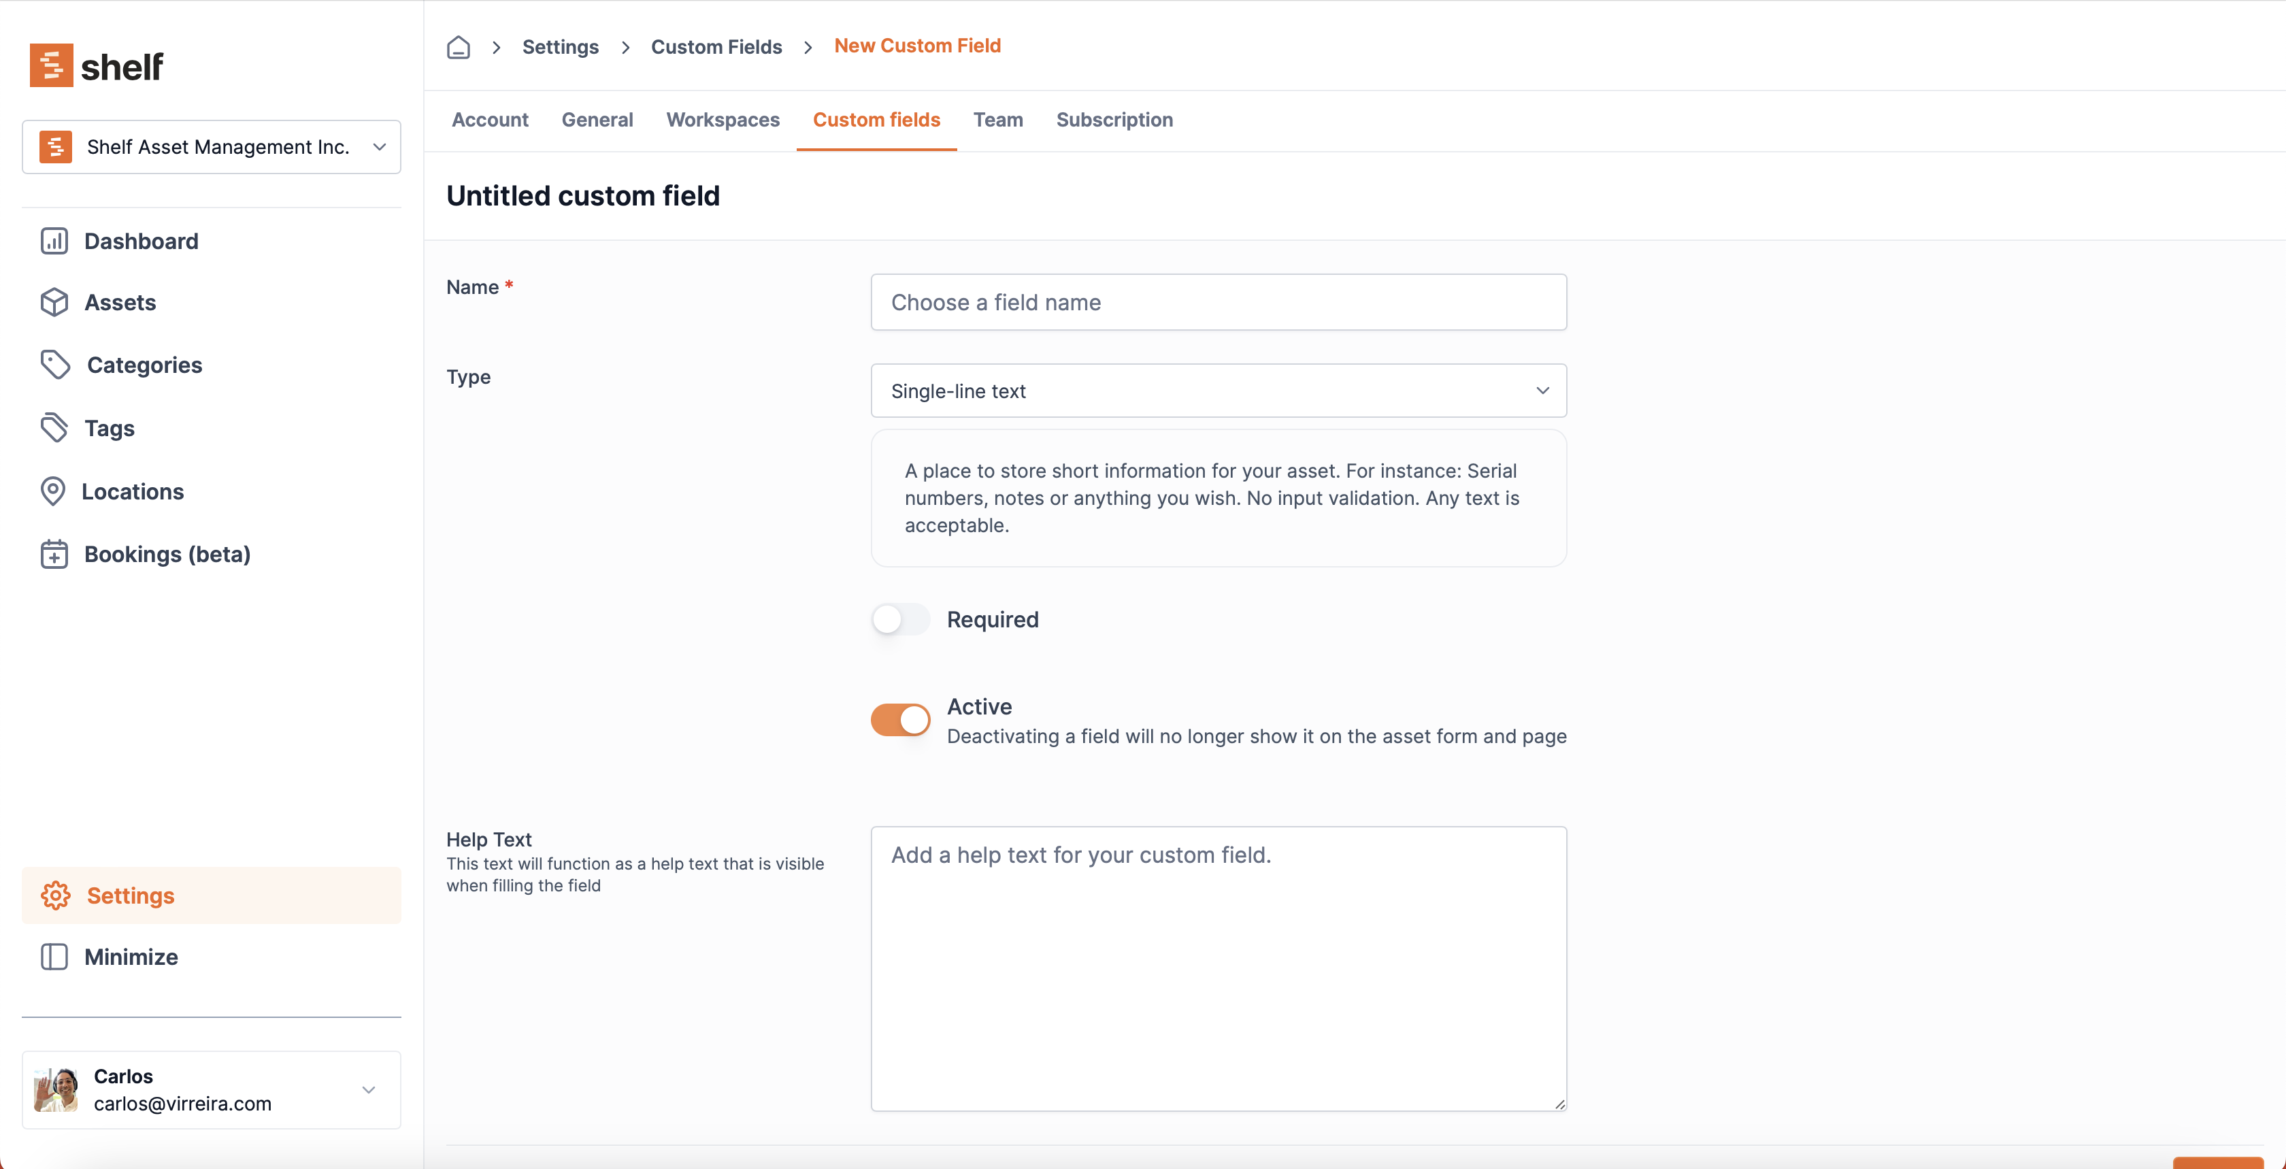Open the field Type dropdown
Screen dimensions: 2286x1169
tap(1218, 391)
